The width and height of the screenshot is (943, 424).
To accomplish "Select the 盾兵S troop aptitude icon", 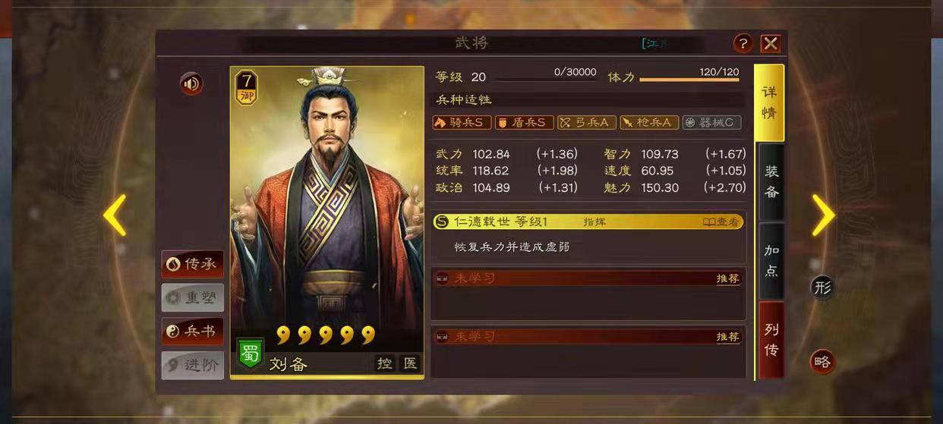I will (x=525, y=122).
